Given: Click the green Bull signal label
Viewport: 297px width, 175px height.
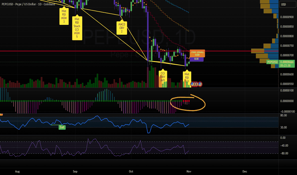Looking at the screenshot, I should (62, 127).
